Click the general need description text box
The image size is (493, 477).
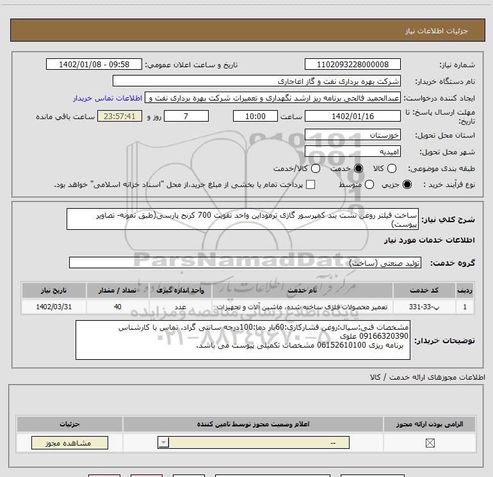(243, 219)
